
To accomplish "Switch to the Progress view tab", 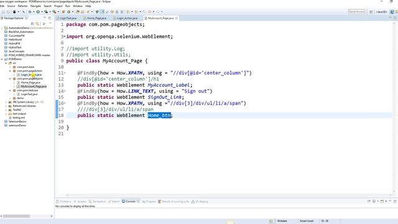I will click(149, 202).
